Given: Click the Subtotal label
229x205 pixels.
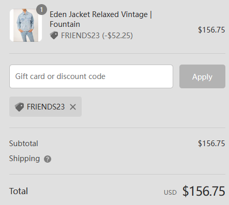Looking at the screenshot, I should (x=24, y=144).
